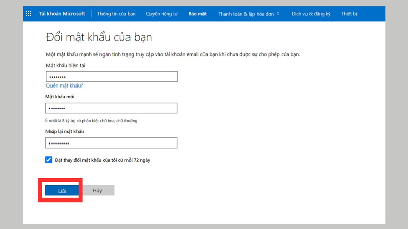The height and width of the screenshot is (229, 408).
Task: Go to Quyền riêng tư tab
Action: tap(162, 14)
